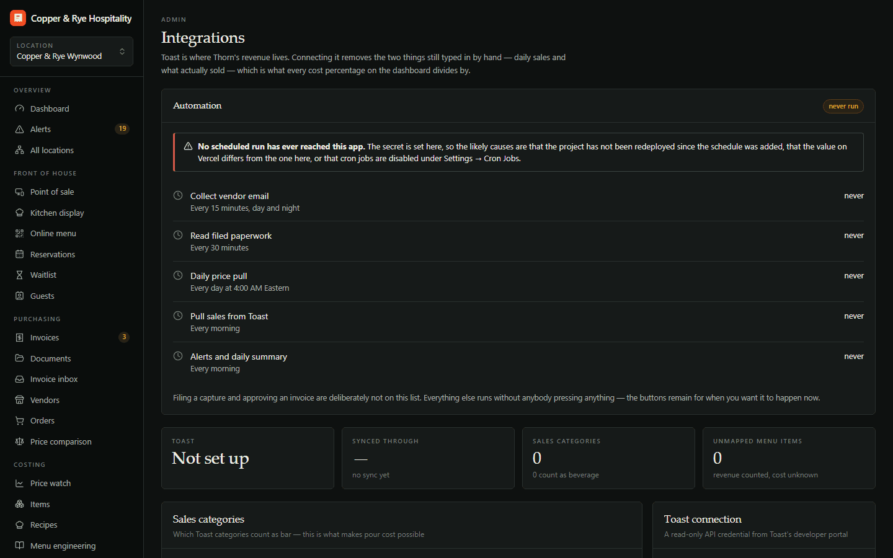
Task: Click the Vendors storefront icon
Action: [19, 400]
